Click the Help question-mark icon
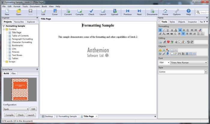This screenshot has height=124, width=210. coord(188,12)
